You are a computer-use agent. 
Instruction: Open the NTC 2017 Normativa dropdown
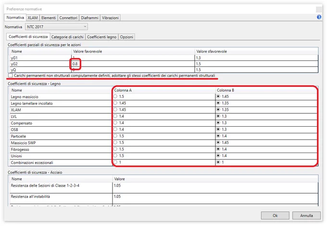point(56,27)
